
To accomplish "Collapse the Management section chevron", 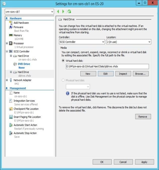I will pos(7,88).
